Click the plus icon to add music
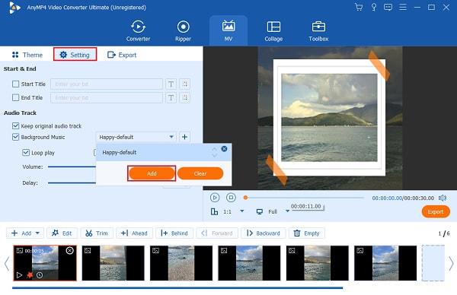 (x=184, y=137)
